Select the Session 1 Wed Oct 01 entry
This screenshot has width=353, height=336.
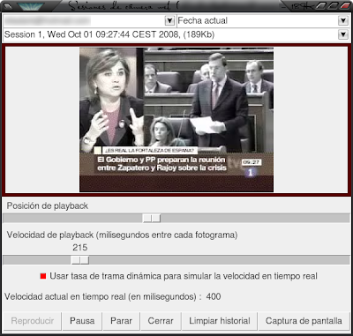176,34
